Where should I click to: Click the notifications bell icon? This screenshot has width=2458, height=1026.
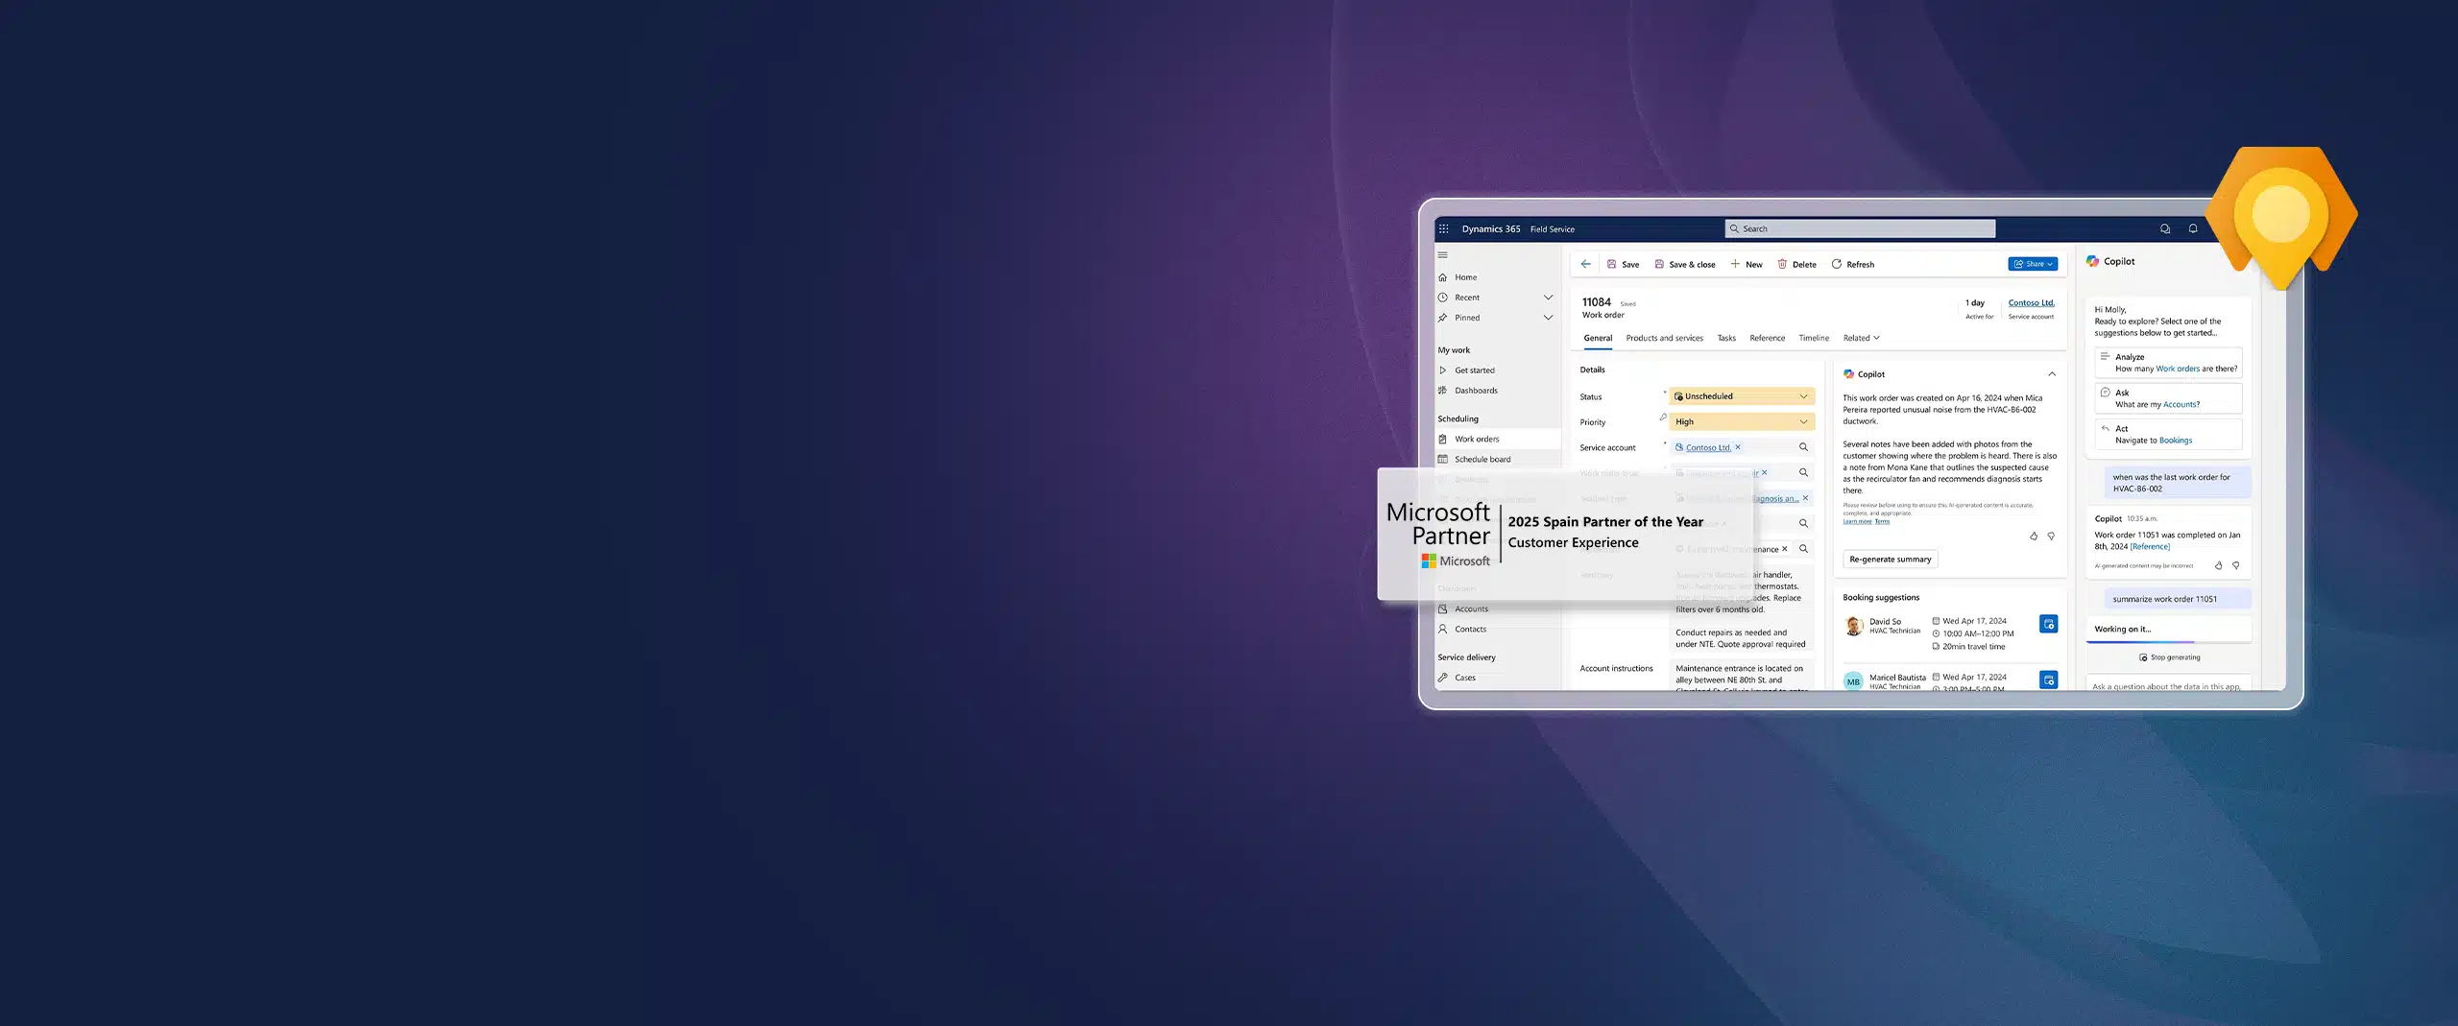(x=2193, y=228)
